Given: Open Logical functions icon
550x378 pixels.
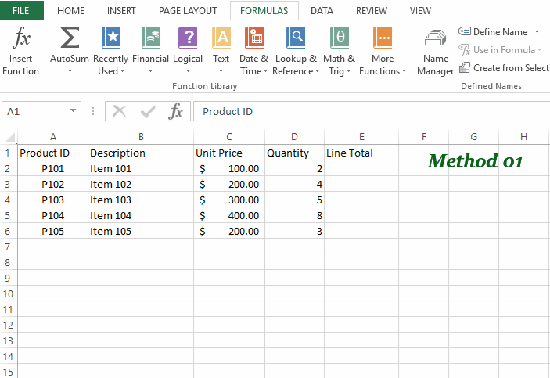Looking at the screenshot, I should click(188, 38).
